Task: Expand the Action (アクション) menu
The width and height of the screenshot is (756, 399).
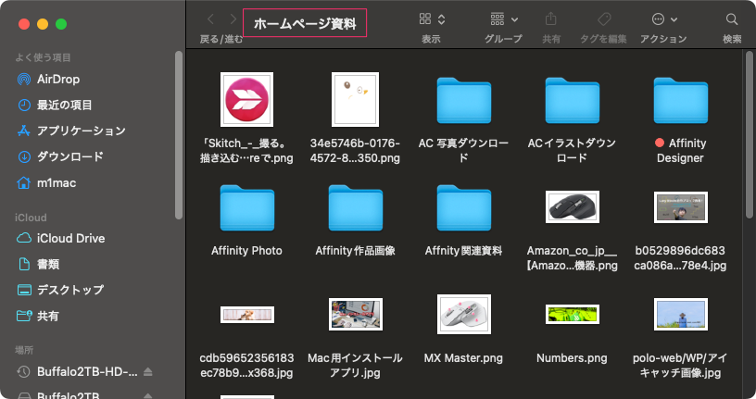Action: (x=664, y=19)
